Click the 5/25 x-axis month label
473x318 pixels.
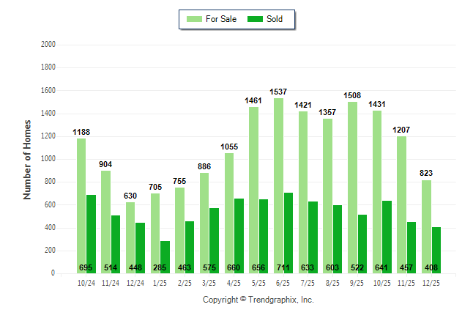258,283
